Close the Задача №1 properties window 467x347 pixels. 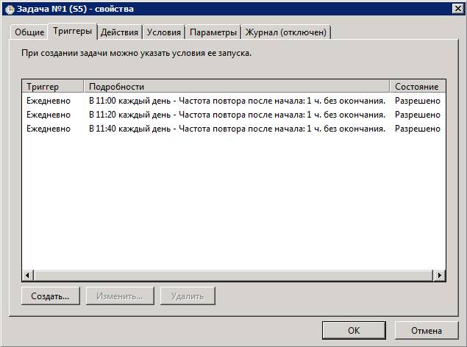pyautogui.click(x=455, y=9)
